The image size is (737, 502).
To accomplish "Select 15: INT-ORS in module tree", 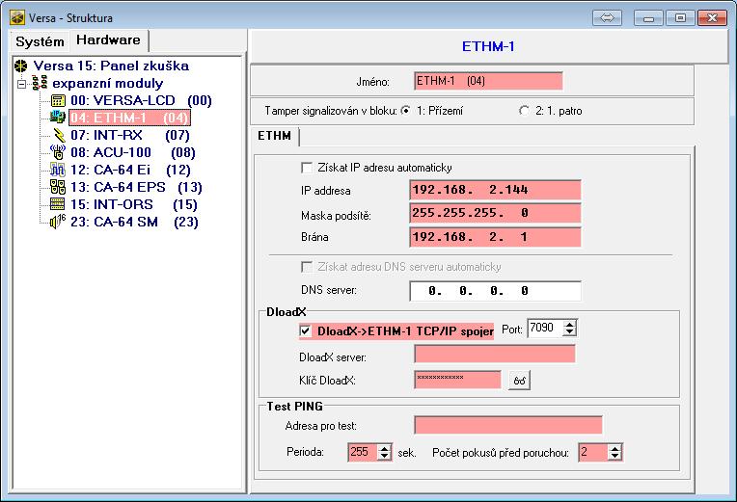I will [x=134, y=204].
